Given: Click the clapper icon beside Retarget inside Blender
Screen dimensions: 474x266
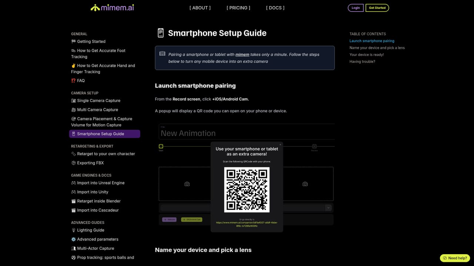Looking at the screenshot, I should tap(73, 201).
